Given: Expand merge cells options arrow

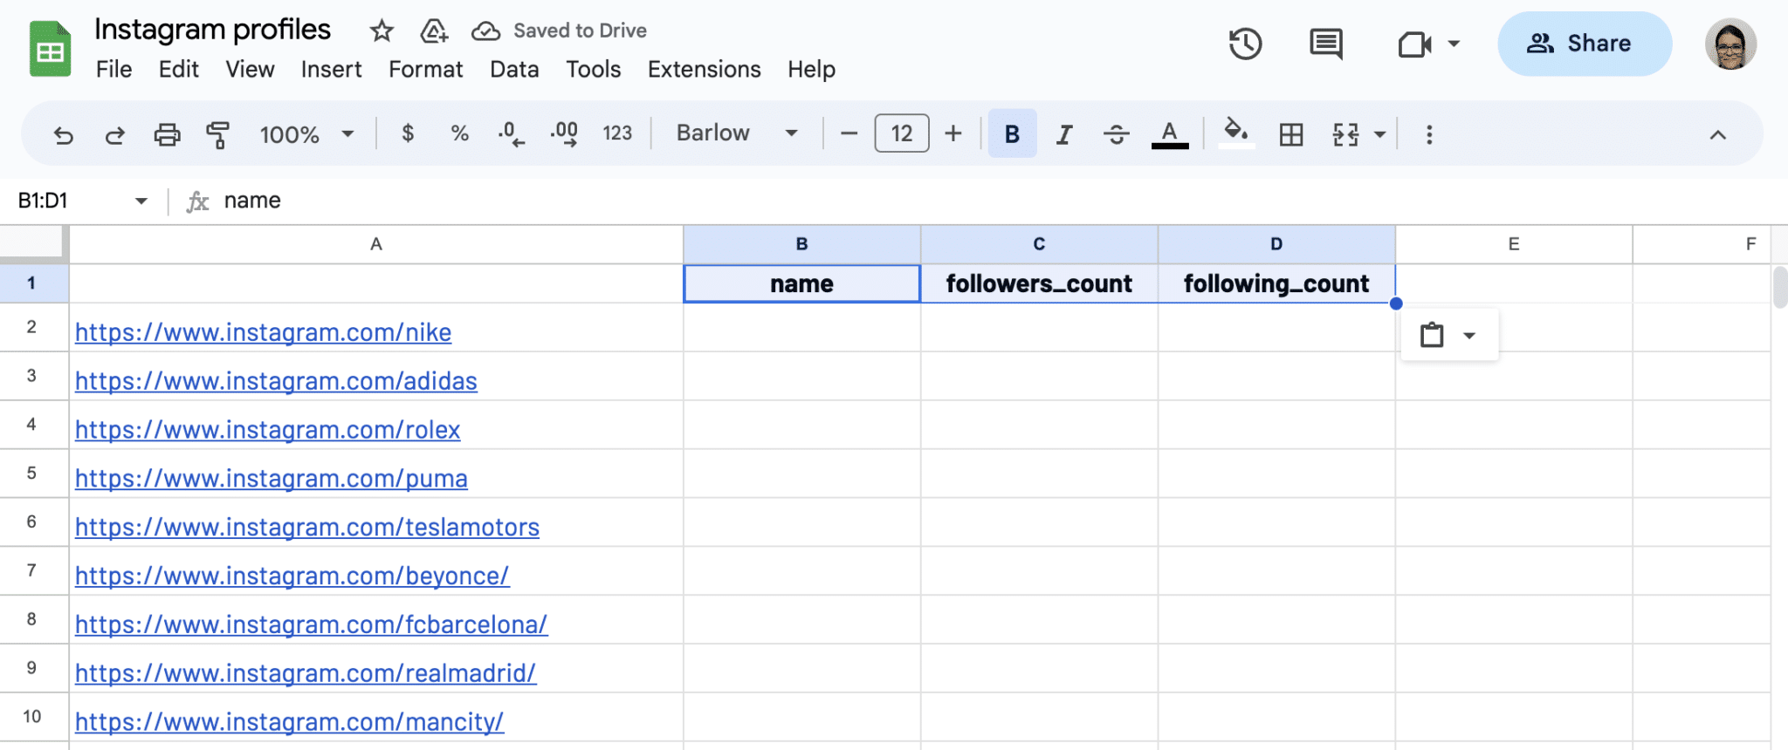Looking at the screenshot, I should [x=1379, y=134].
